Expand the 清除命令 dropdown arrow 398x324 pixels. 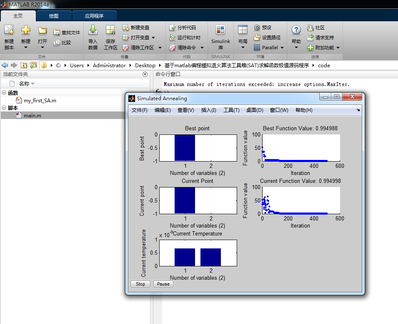point(202,48)
